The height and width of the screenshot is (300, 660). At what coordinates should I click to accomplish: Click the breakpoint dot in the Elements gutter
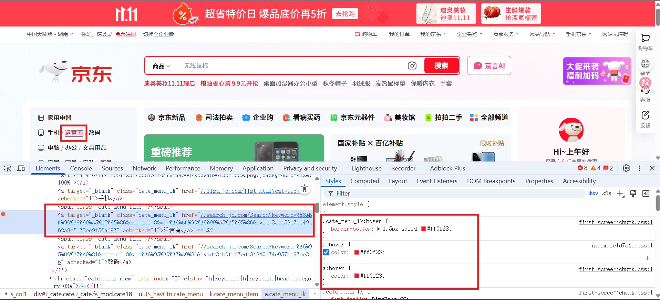[x=3, y=214]
